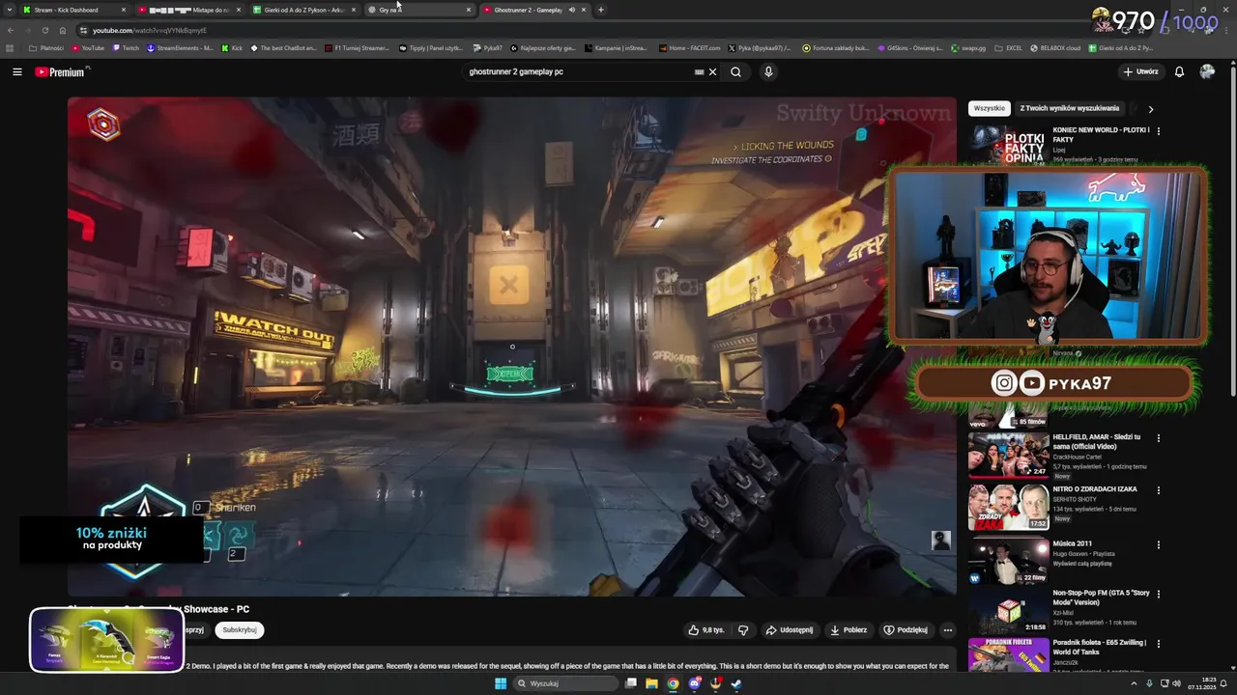Open Non-Stop-Pop FM video thumbnail
Screen dimensions: 1237x695
click(1009, 611)
